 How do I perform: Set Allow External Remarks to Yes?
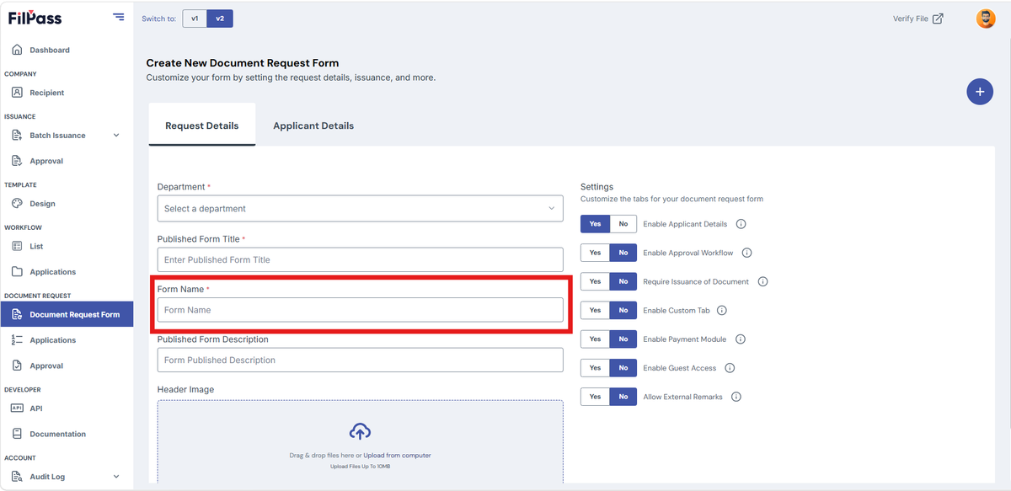click(x=595, y=397)
